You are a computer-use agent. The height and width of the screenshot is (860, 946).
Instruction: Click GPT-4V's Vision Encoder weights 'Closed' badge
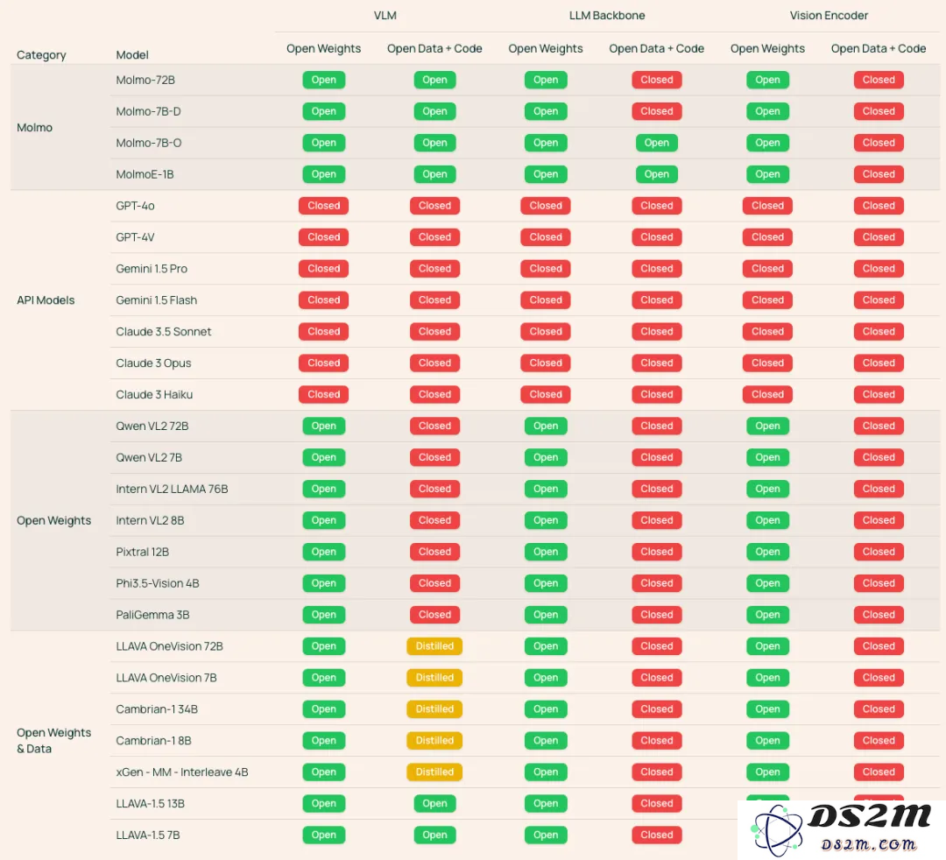coord(768,237)
